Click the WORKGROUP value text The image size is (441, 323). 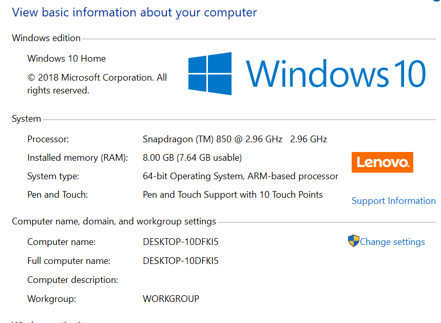click(x=170, y=298)
